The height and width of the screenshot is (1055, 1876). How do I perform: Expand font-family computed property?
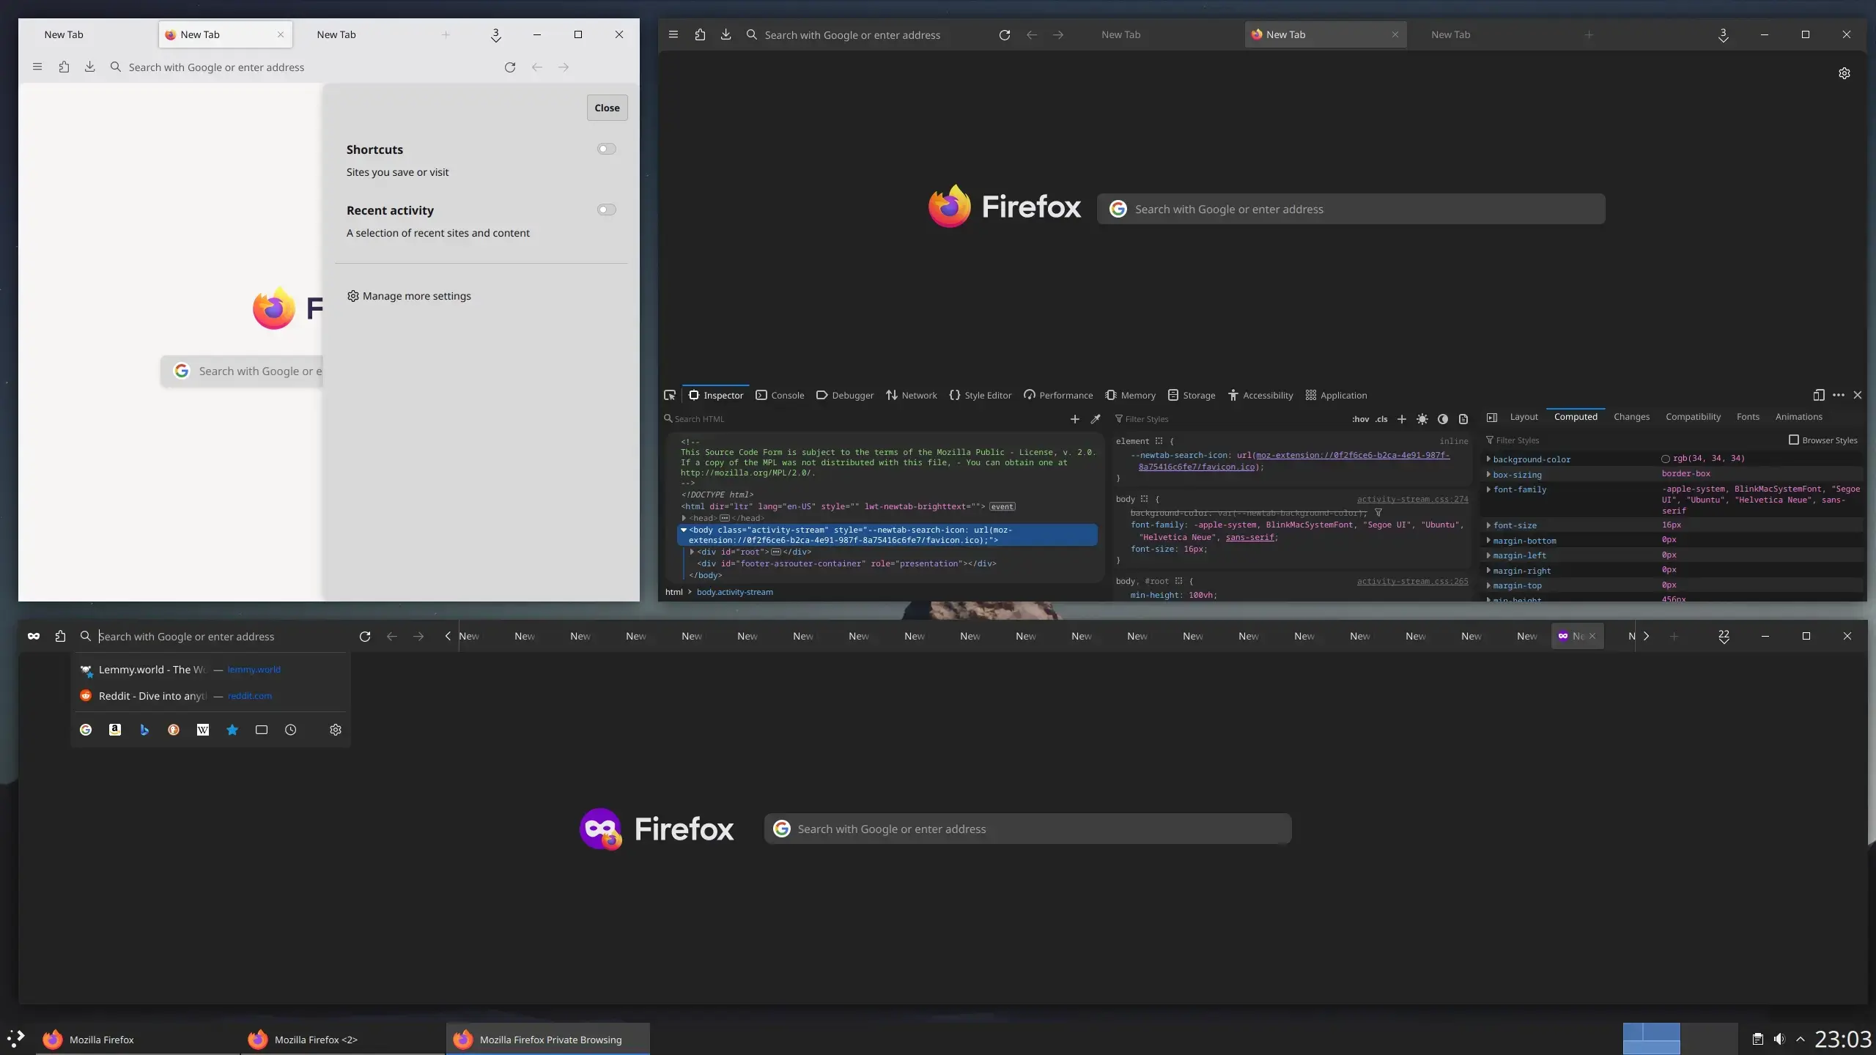point(1488,489)
